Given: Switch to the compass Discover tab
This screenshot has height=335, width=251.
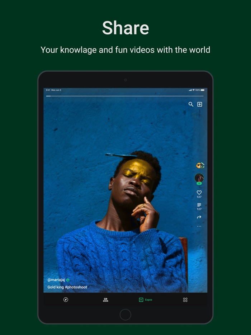Looking at the screenshot, I should click(66, 300).
